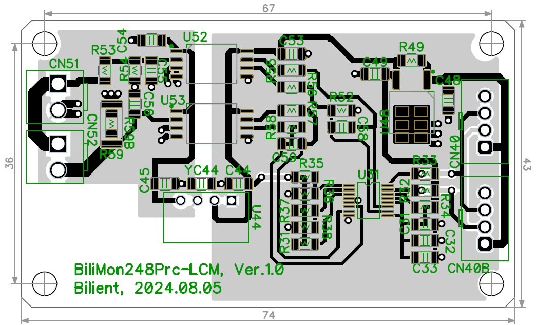This screenshot has height=325, width=536.
Task: Click the square pad of U44
Action: click(x=232, y=200)
